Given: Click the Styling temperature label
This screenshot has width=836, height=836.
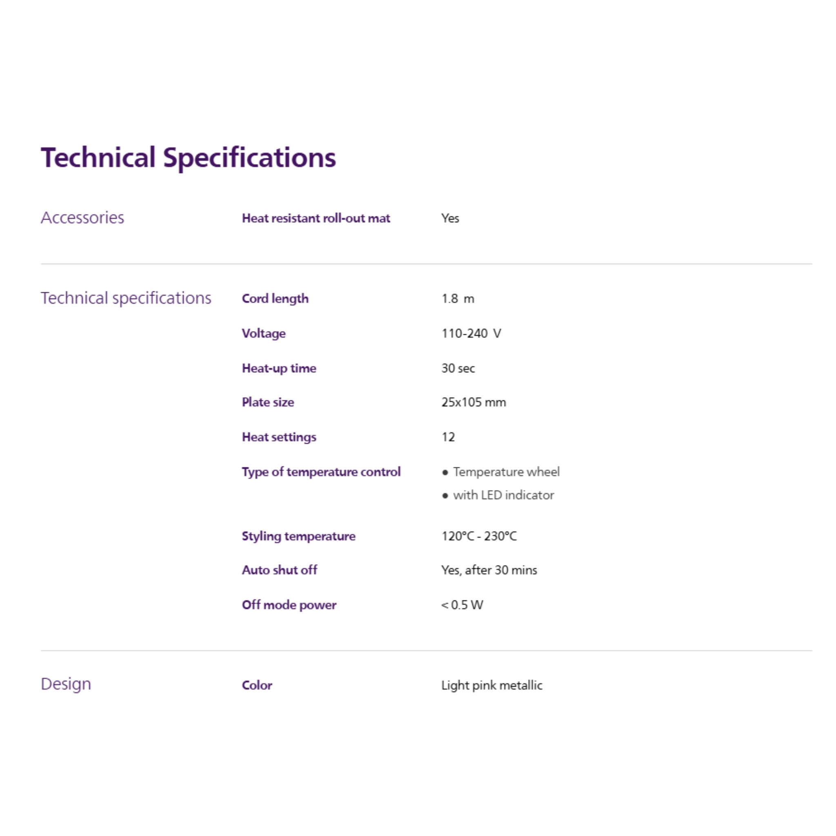Looking at the screenshot, I should (298, 536).
